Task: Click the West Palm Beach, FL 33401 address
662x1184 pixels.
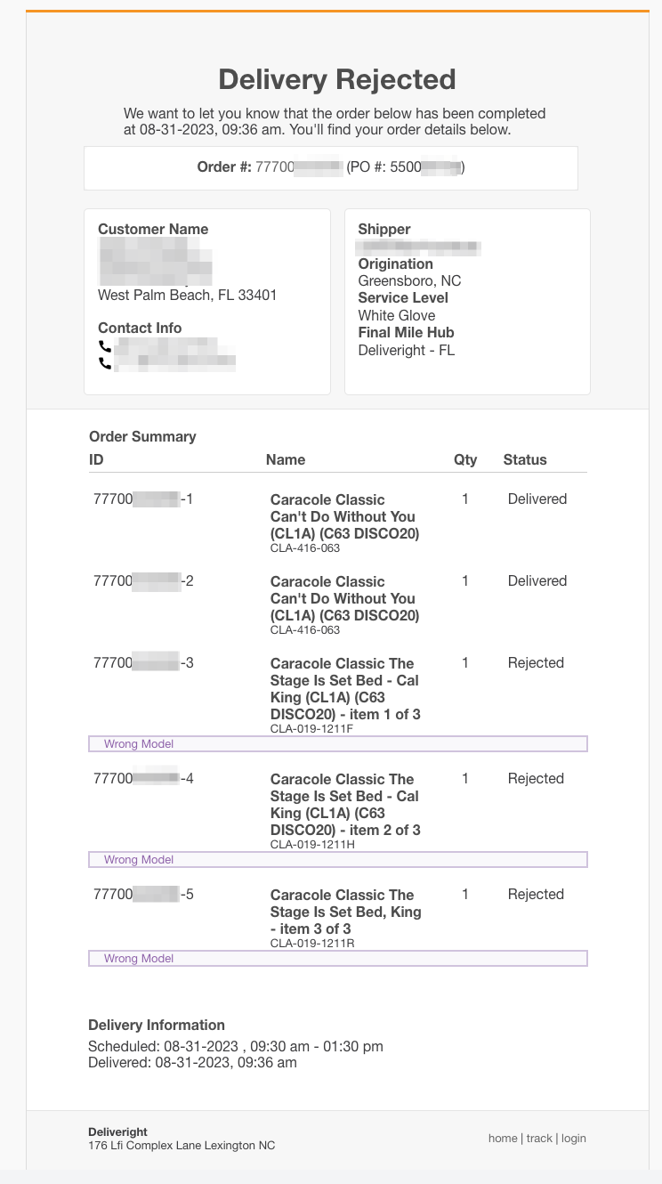Action: tap(187, 295)
